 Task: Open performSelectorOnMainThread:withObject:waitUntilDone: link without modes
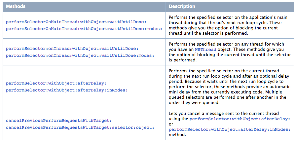coord(76,22)
